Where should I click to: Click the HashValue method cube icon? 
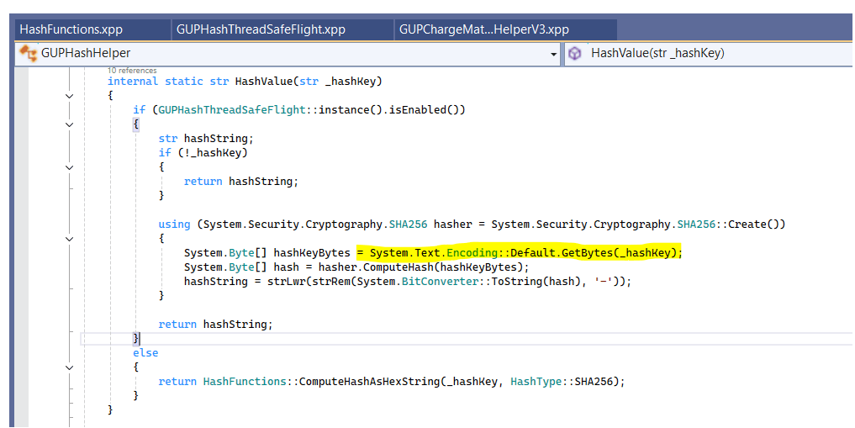[575, 53]
